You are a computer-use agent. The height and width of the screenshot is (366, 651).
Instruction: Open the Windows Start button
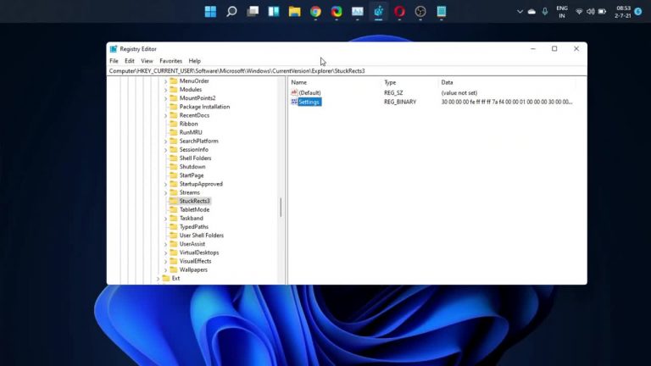point(210,12)
